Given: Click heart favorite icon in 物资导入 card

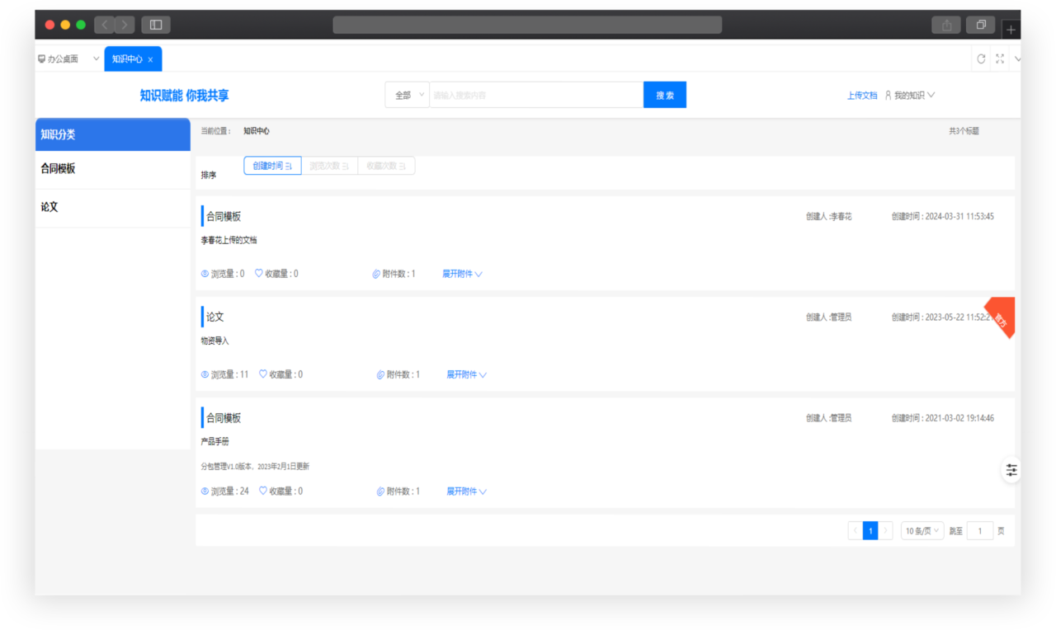Looking at the screenshot, I should (x=263, y=374).
